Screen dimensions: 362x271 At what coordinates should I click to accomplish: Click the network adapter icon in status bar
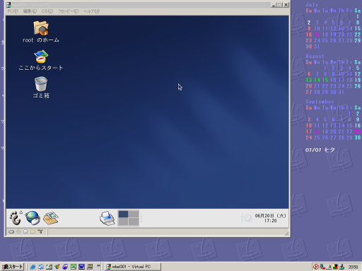click(x=40, y=231)
